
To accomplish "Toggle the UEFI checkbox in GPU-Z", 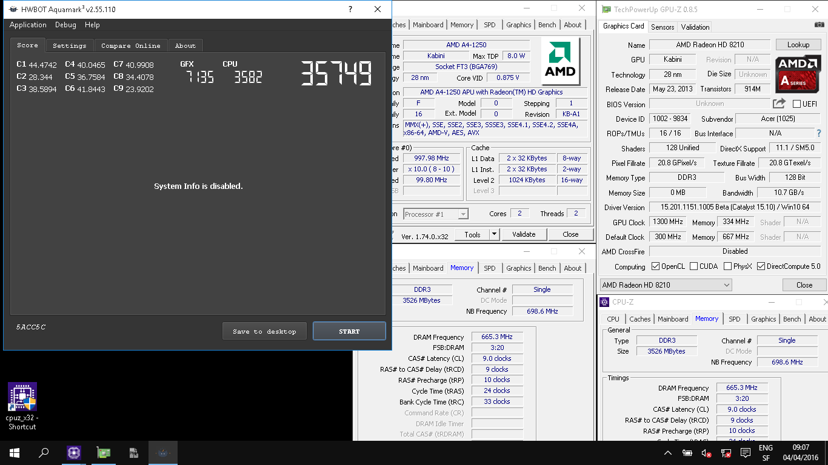I will pyautogui.click(x=796, y=104).
